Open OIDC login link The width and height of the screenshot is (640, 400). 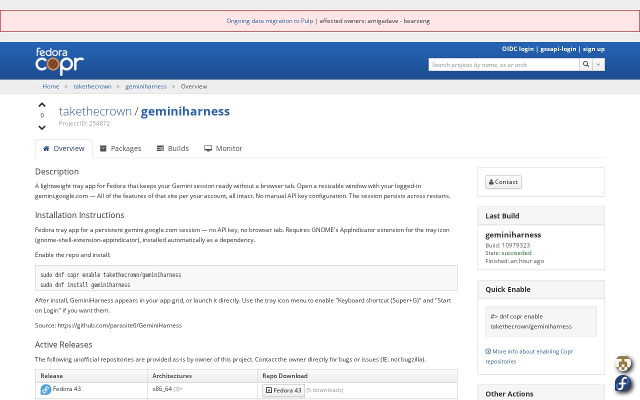518,49
